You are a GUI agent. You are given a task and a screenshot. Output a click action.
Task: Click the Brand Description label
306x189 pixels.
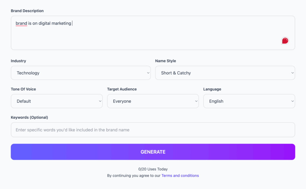(27, 11)
